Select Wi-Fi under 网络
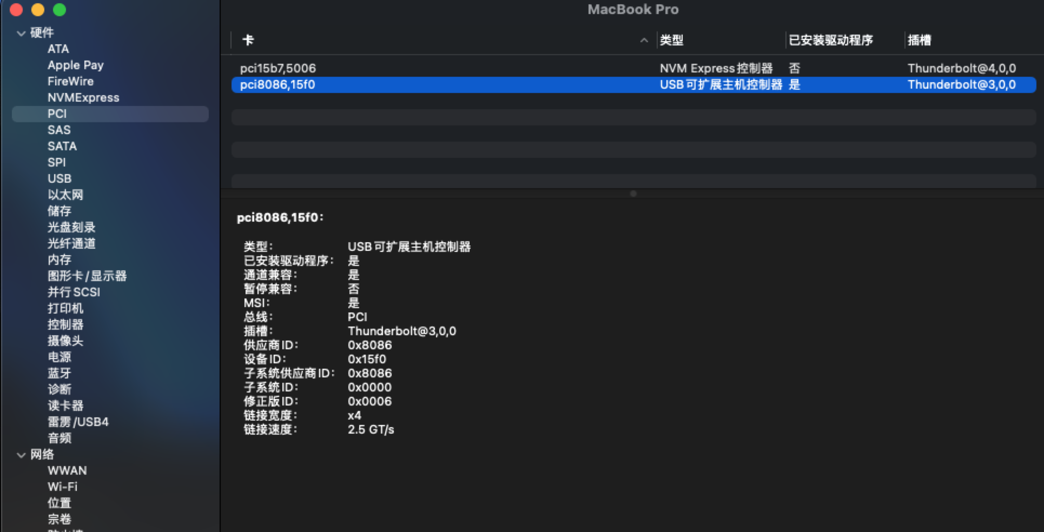 click(62, 487)
